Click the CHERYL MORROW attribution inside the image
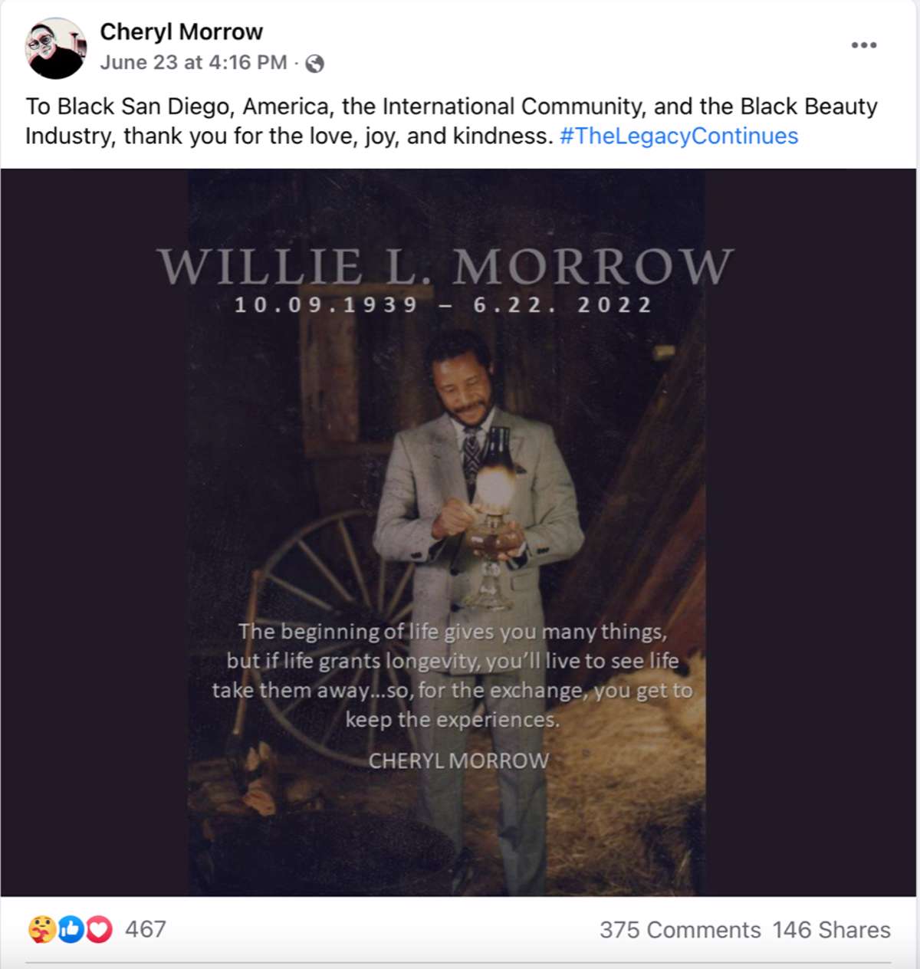 point(458,760)
